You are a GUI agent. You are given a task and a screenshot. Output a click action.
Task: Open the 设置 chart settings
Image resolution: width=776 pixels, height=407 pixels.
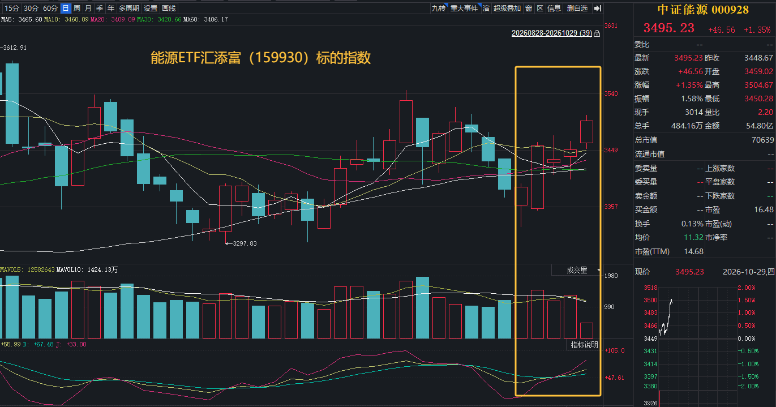click(151, 8)
